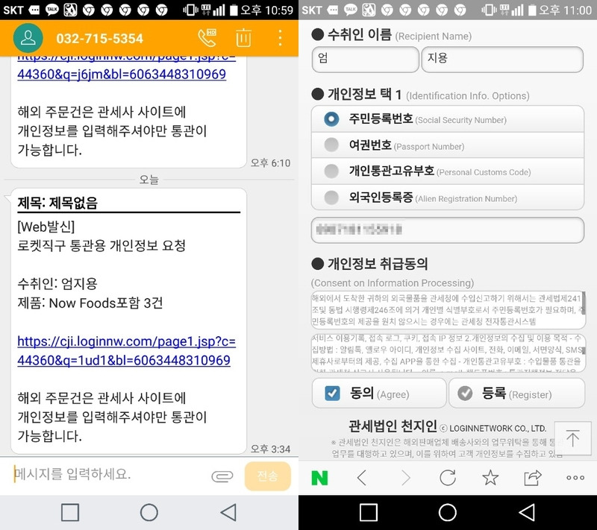
Task: Tap the scroll-to-top arrow button
Action: (572, 438)
